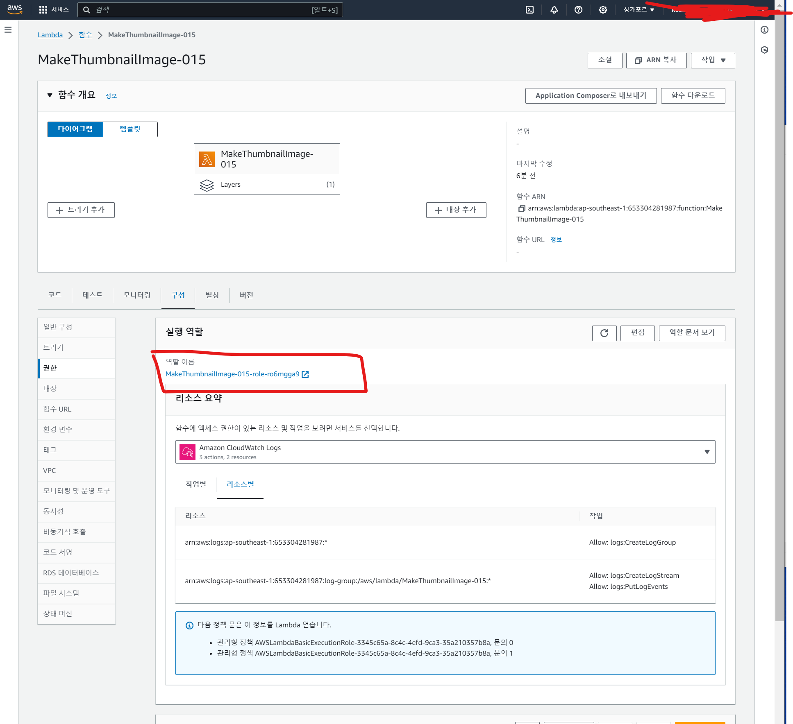
Task: Open the hamburger side navigation menu
Action: click(8, 30)
